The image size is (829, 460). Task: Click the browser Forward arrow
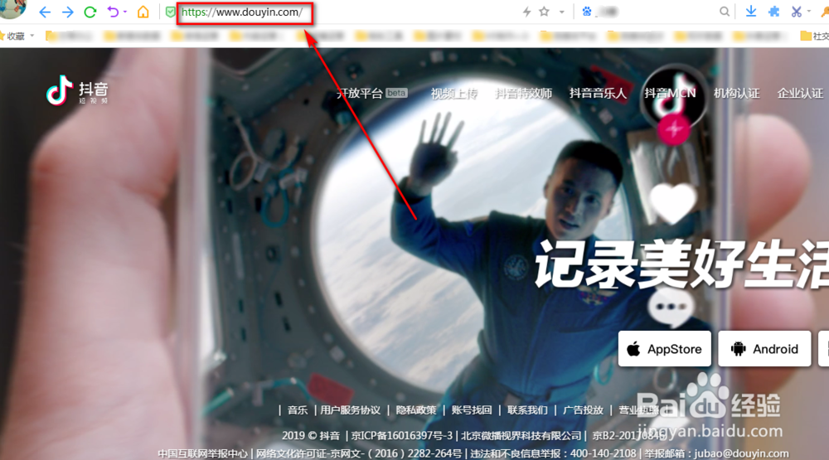tap(67, 12)
